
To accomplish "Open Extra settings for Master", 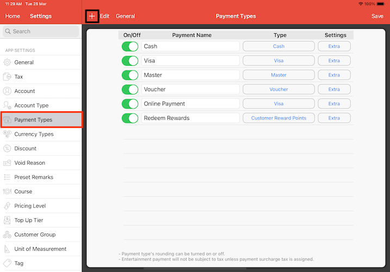I will point(334,75).
